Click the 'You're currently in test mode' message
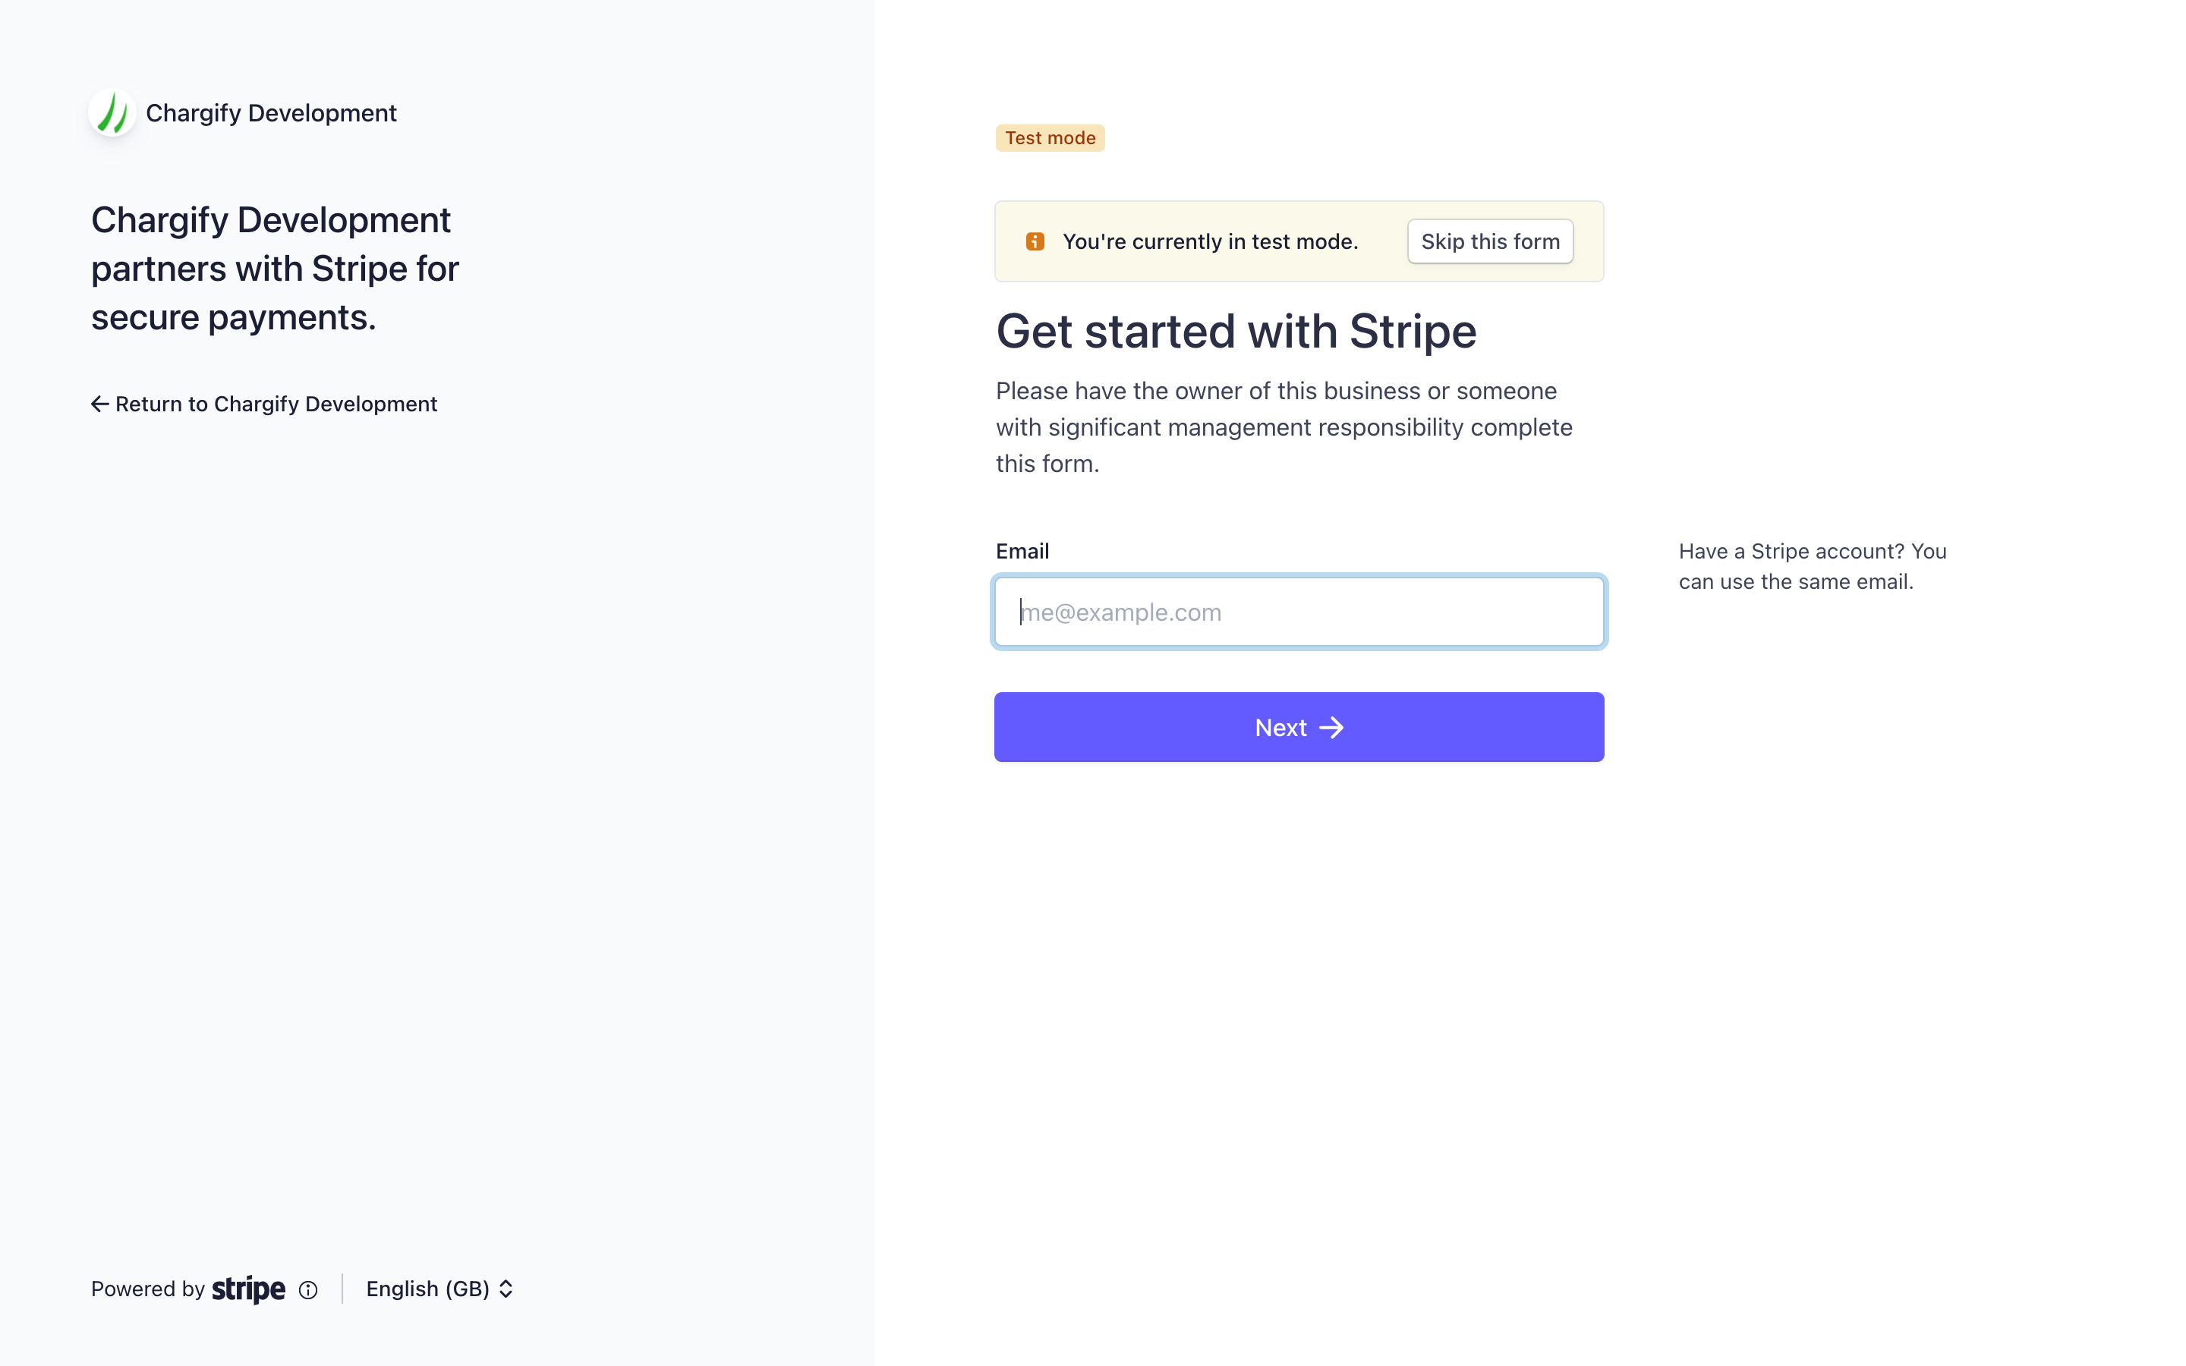The image size is (2186, 1366). (1211, 241)
